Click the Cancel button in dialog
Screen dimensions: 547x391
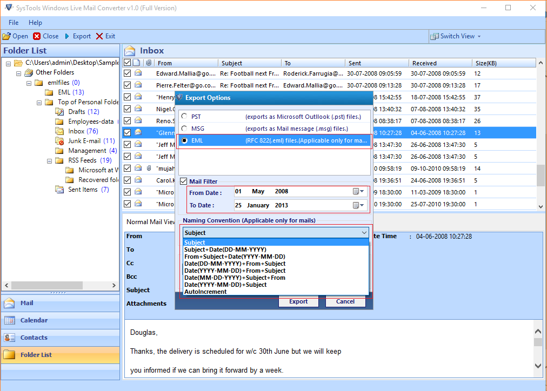tap(345, 301)
